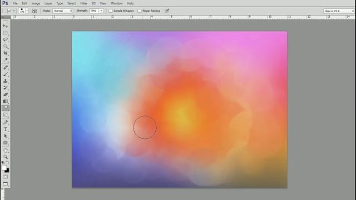Select the Hand tool

click(x=6, y=151)
